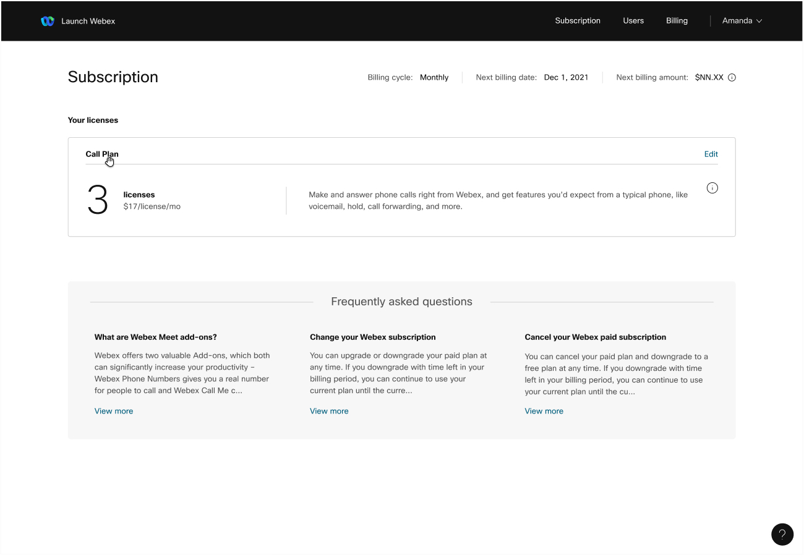Click the Dec 1, 2021 billing date
The width and height of the screenshot is (804, 555).
[x=567, y=78]
